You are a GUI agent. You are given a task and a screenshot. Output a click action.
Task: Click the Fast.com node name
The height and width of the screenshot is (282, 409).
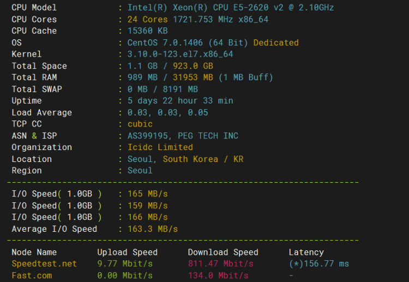32,275
